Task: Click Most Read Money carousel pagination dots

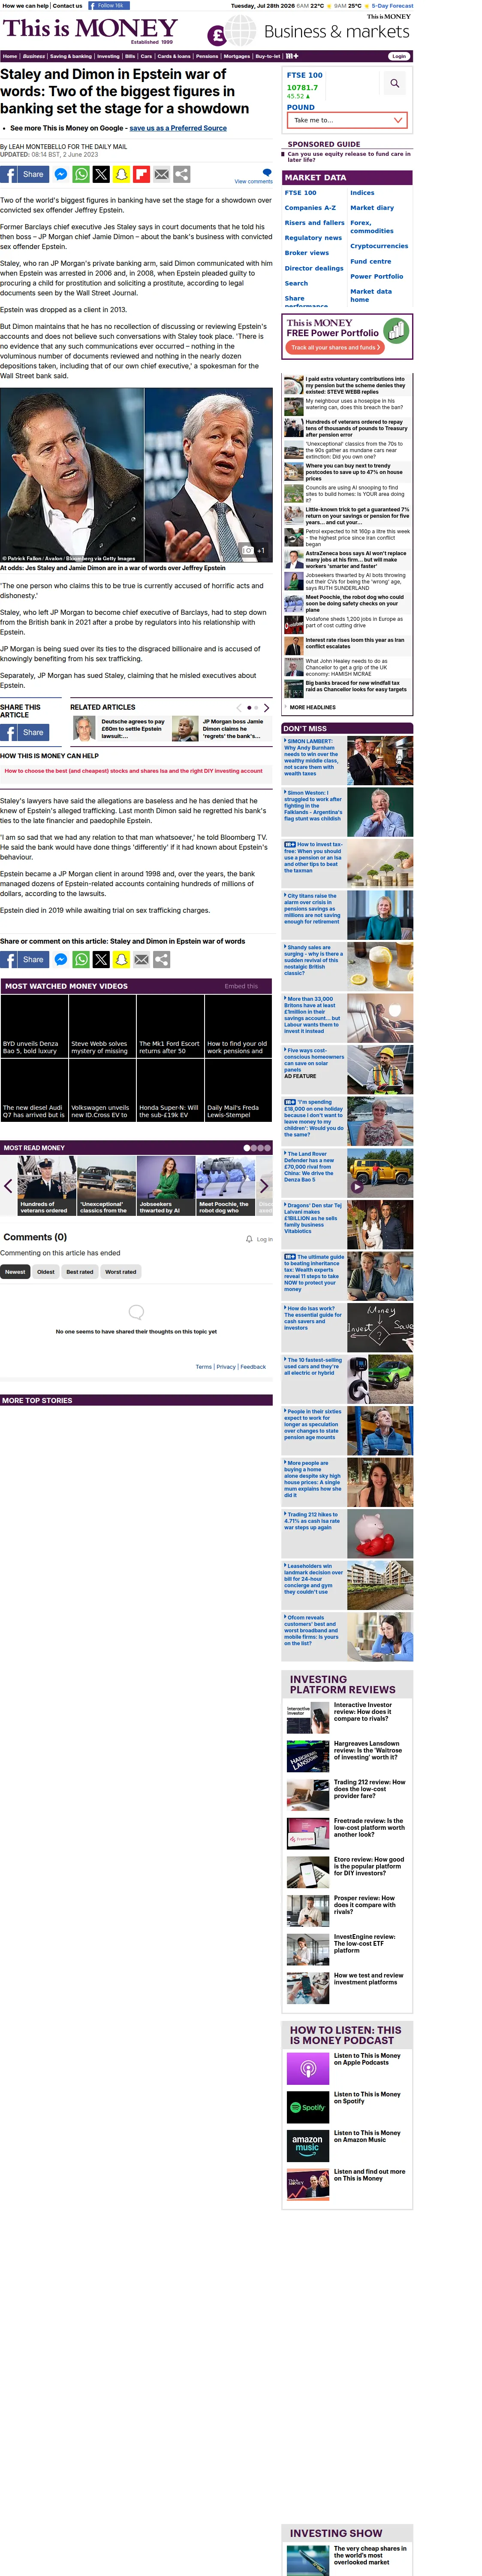Action: point(257,1148)
